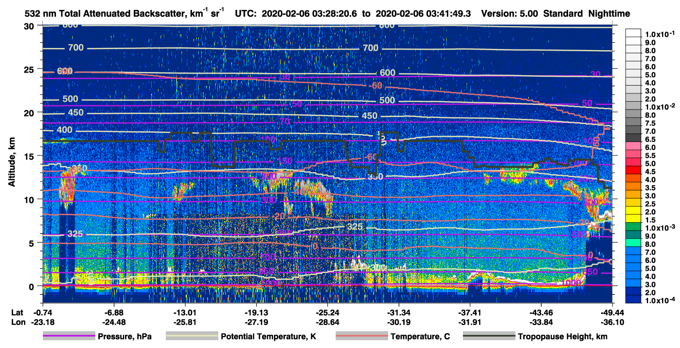
Task: Click latitude value '-6.88'
Action: tap(114, 313)
